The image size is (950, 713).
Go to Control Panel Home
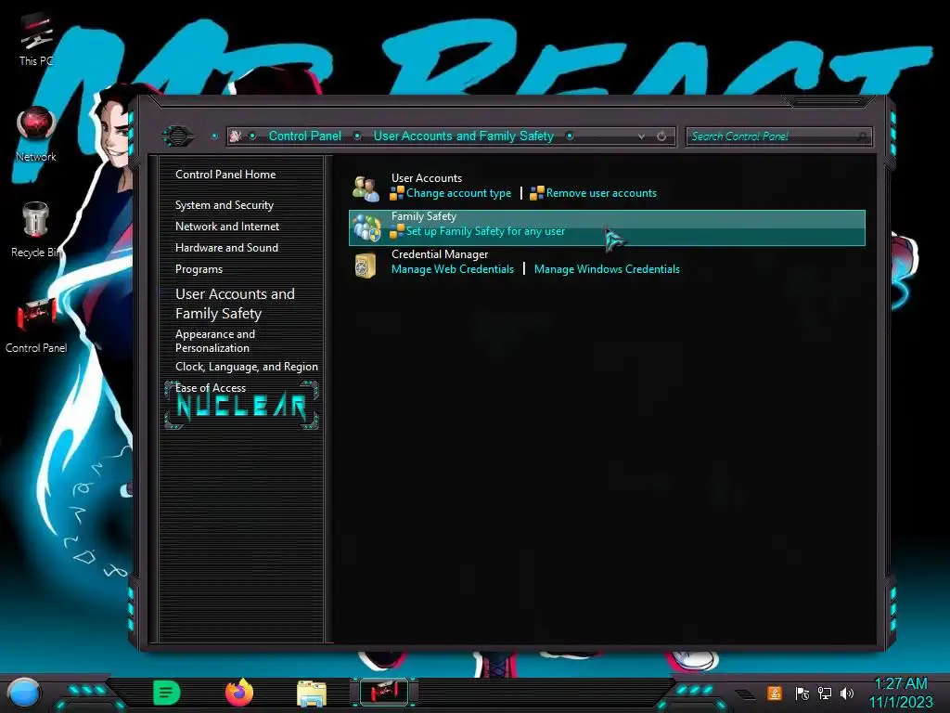225,174
